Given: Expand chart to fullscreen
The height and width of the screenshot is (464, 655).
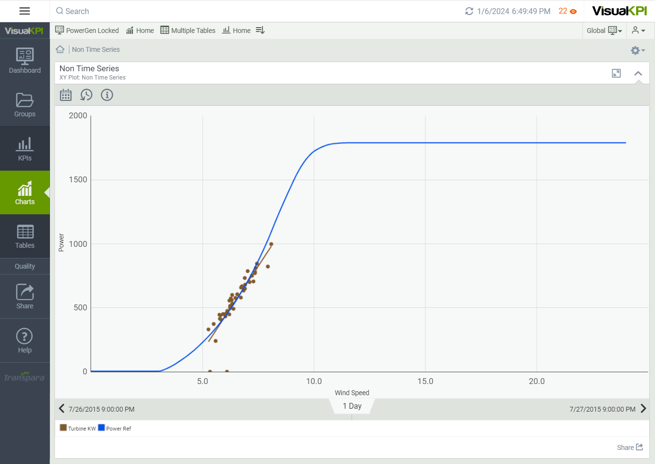Looking at the screenshot, I should coord(616,73).
